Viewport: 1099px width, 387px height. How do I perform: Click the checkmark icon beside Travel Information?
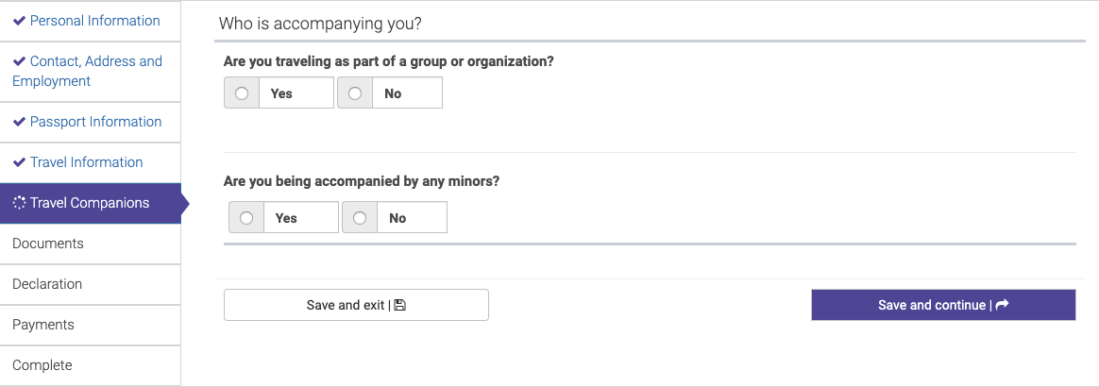click(x=20, y=162)
